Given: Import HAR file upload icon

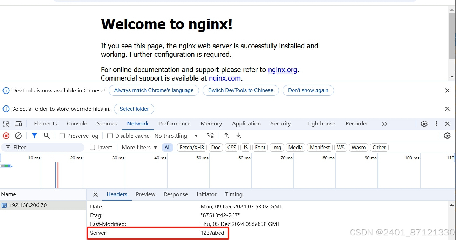Looking at the screenshot, I should [226, 136].
